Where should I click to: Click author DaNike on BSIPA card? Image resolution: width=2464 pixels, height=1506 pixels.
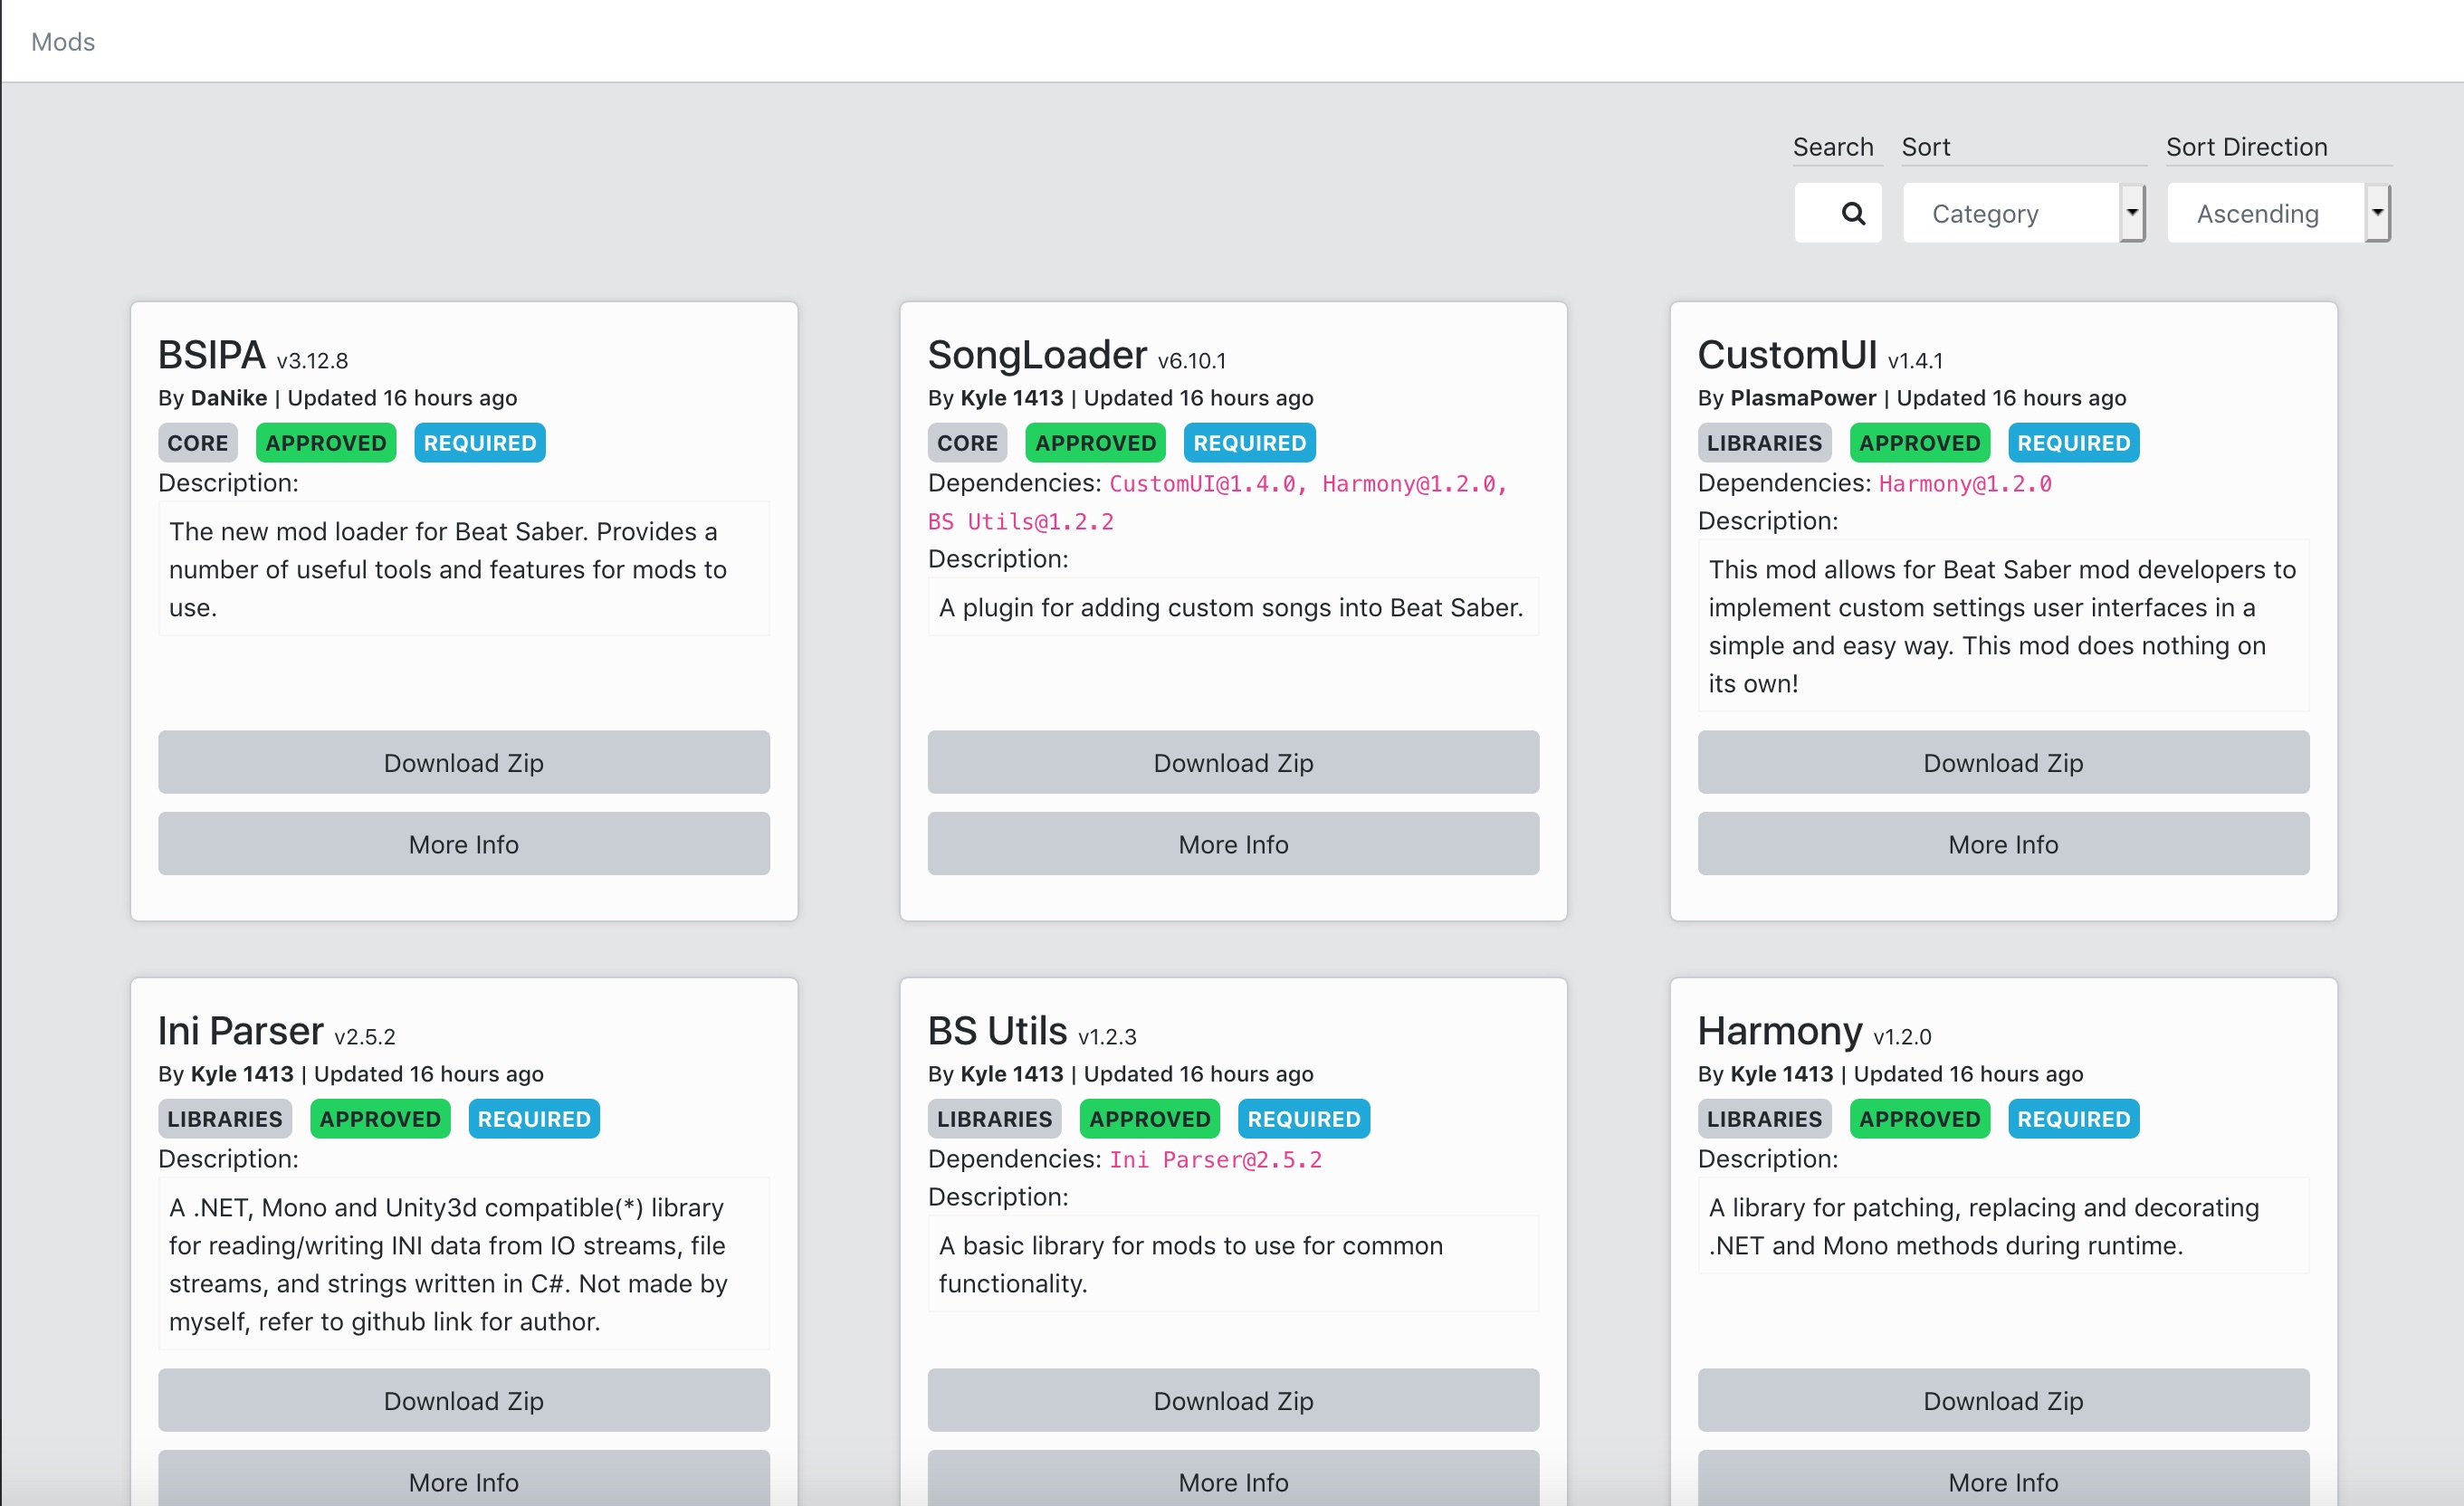pos(229,398)
